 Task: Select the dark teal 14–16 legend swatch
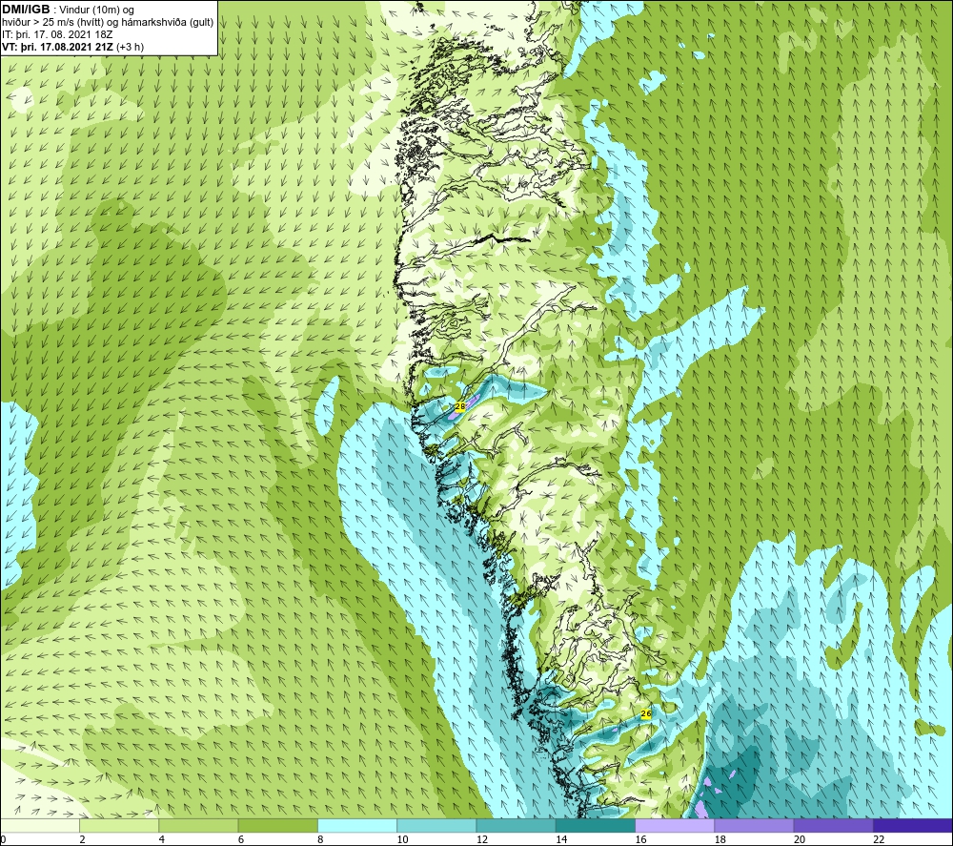[x=596, y=825]
